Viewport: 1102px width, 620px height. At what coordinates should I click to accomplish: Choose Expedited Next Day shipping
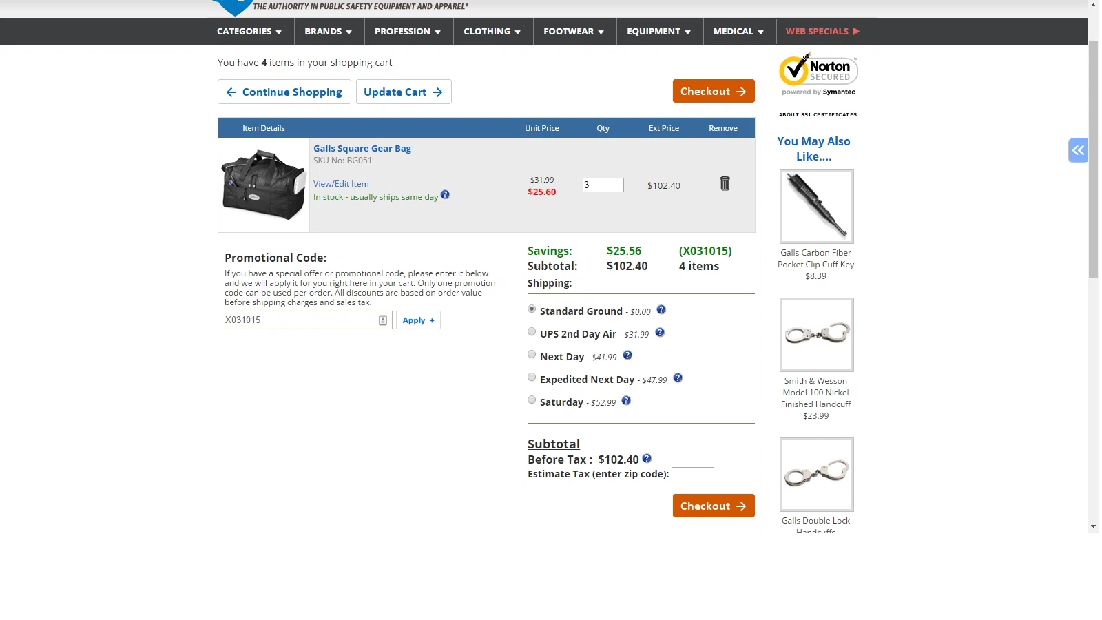[532, 378]
